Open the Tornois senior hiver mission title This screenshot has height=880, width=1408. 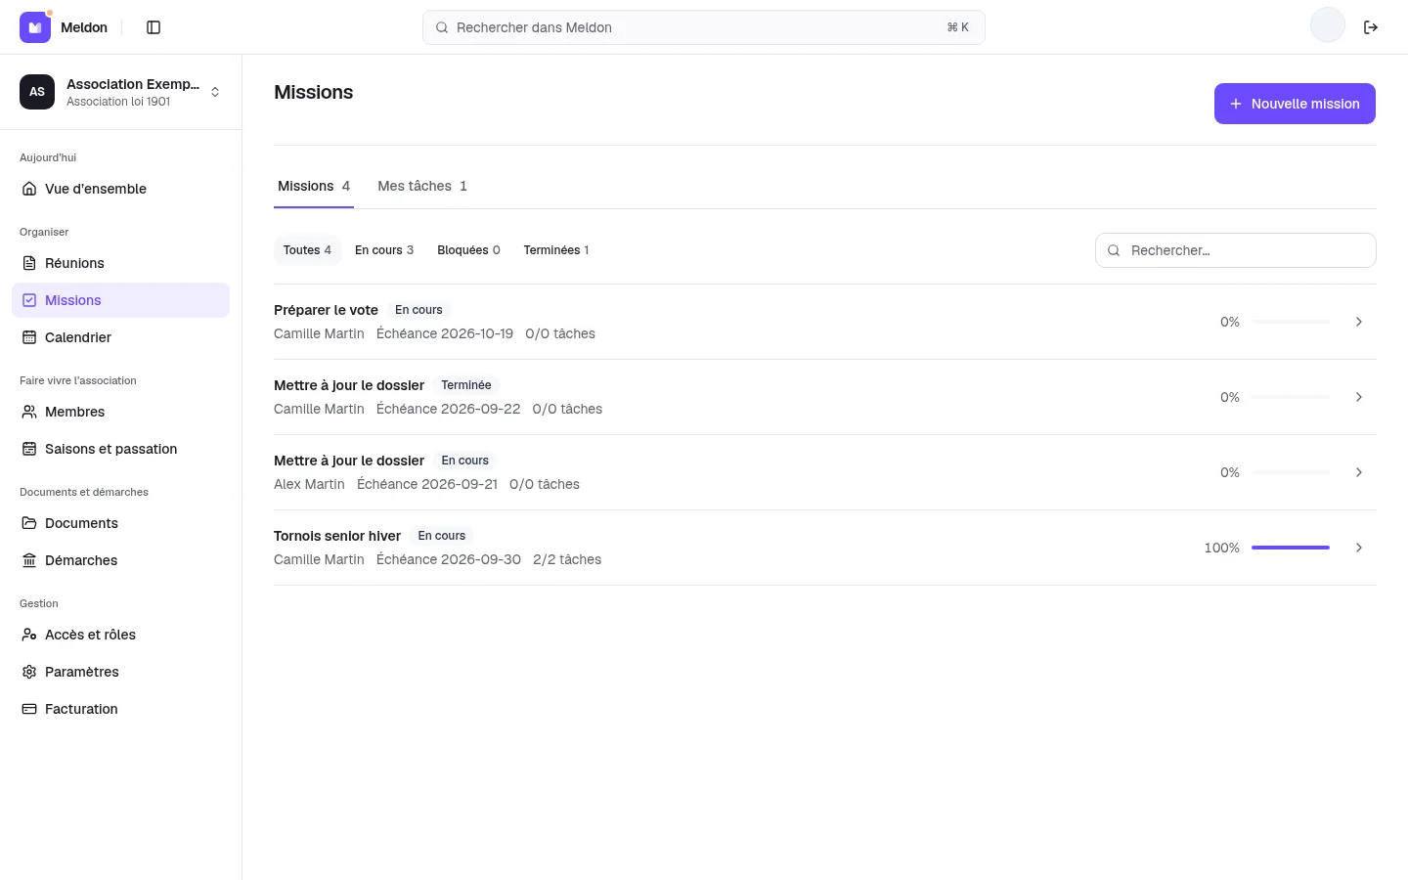(337, 536)
